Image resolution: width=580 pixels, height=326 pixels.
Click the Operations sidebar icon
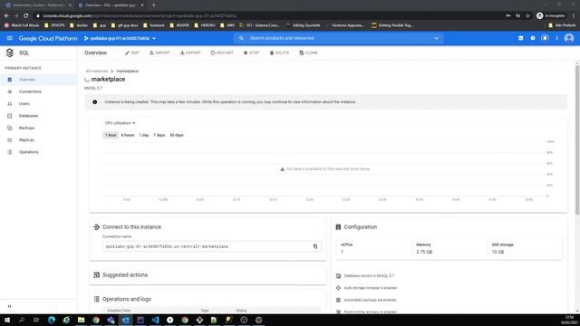(x=10, y=152)
